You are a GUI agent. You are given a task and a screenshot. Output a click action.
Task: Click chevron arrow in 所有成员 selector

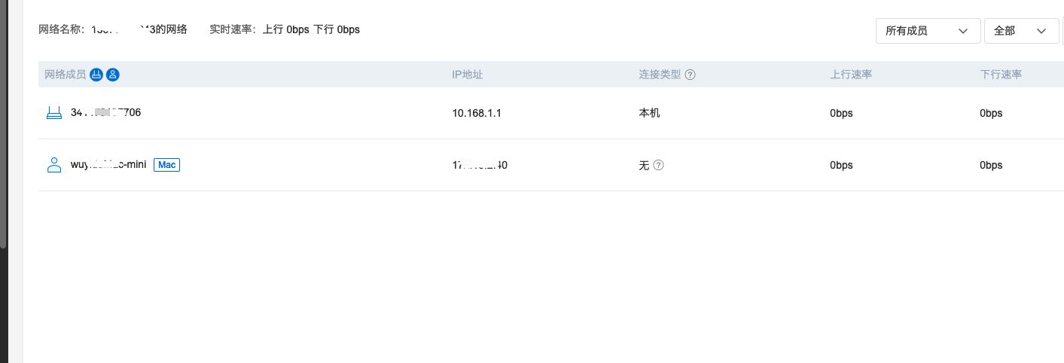963,31
